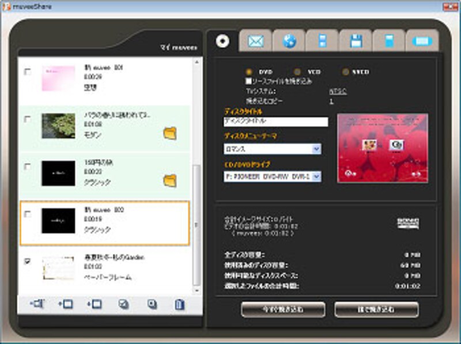Click the folder icon on the モダン item
The height and width of the screenshot is (344, 461).
tap(170, 134)
